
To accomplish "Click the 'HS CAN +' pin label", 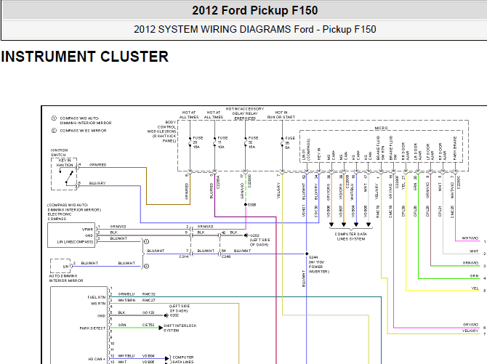I will pos(97,359).
